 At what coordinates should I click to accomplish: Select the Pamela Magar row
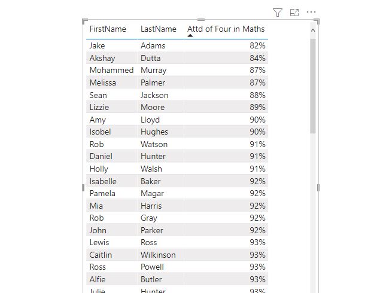tap(177, 193)
